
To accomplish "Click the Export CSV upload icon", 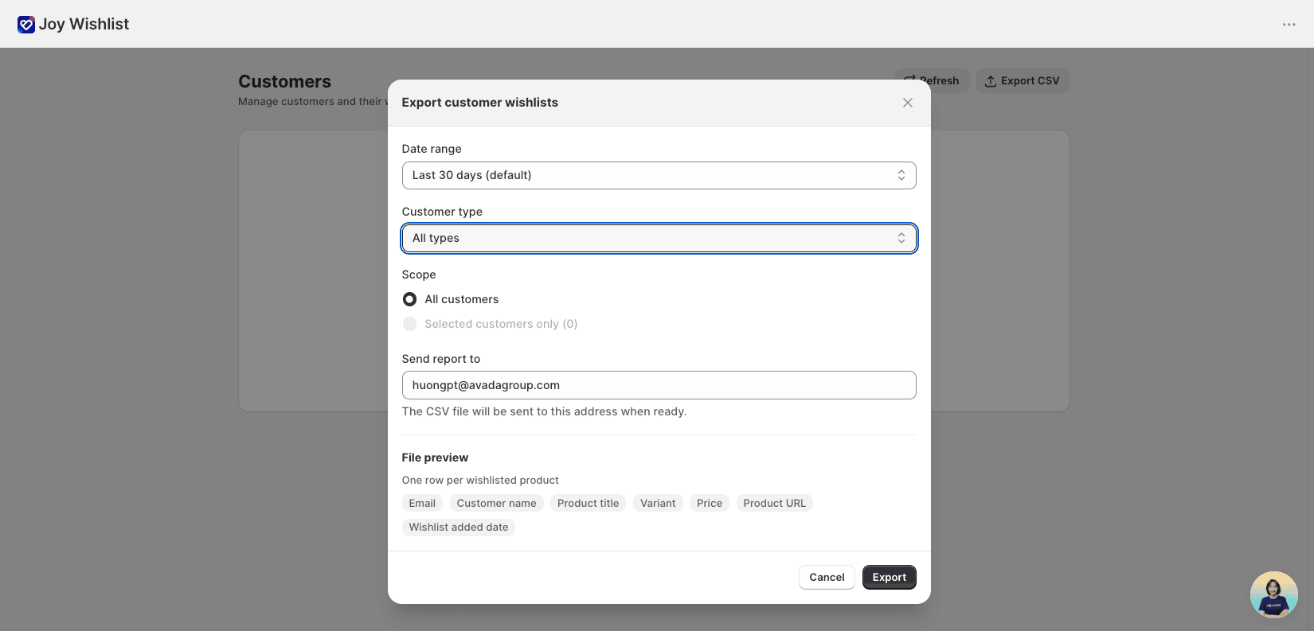I will 991,81.
